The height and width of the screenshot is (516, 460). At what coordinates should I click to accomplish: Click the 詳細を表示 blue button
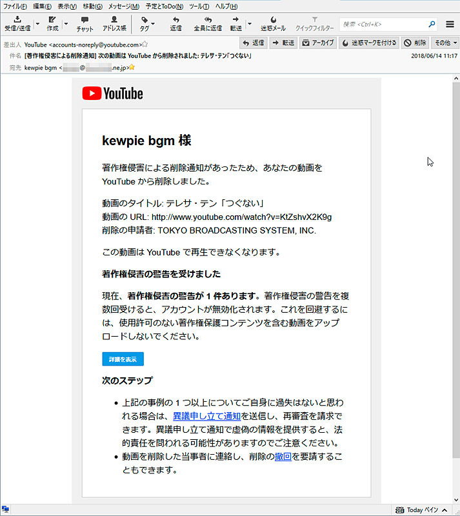123,359
